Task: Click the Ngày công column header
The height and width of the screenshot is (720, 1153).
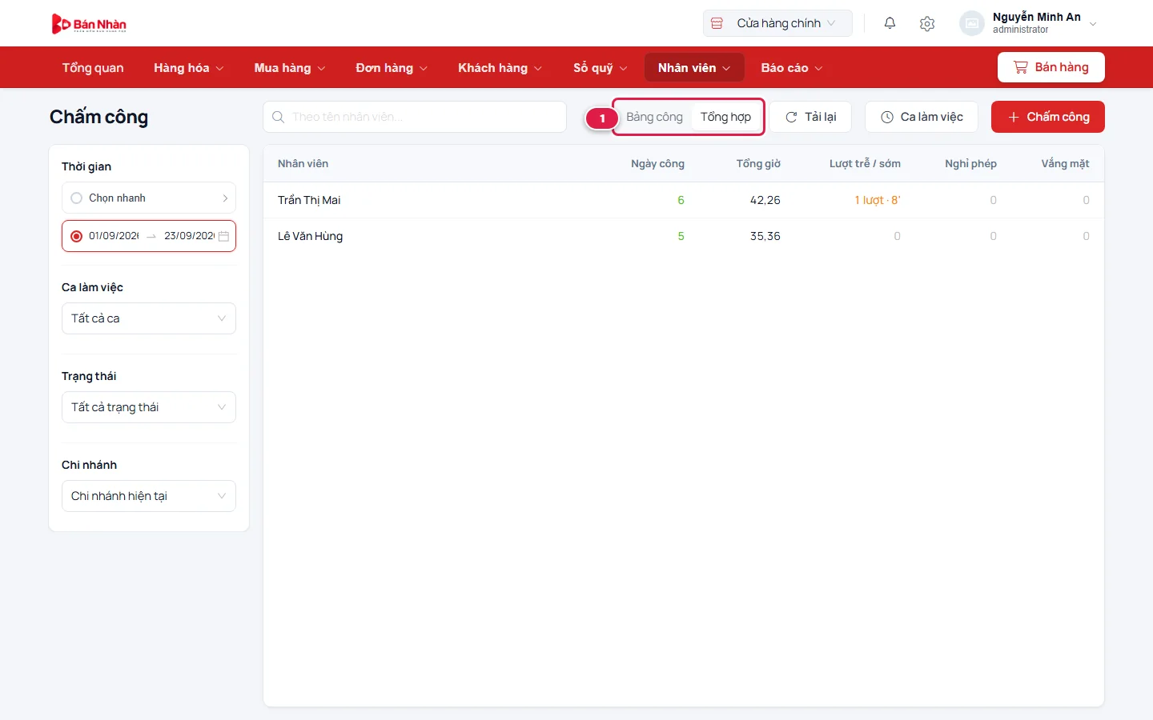Action: tap(657, 163)
